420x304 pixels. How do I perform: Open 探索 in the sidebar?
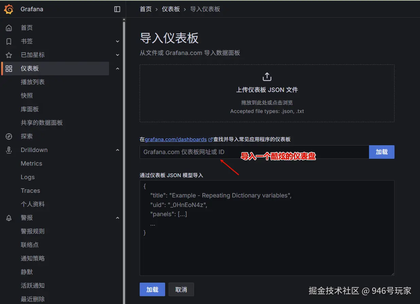tap(27, 136)
